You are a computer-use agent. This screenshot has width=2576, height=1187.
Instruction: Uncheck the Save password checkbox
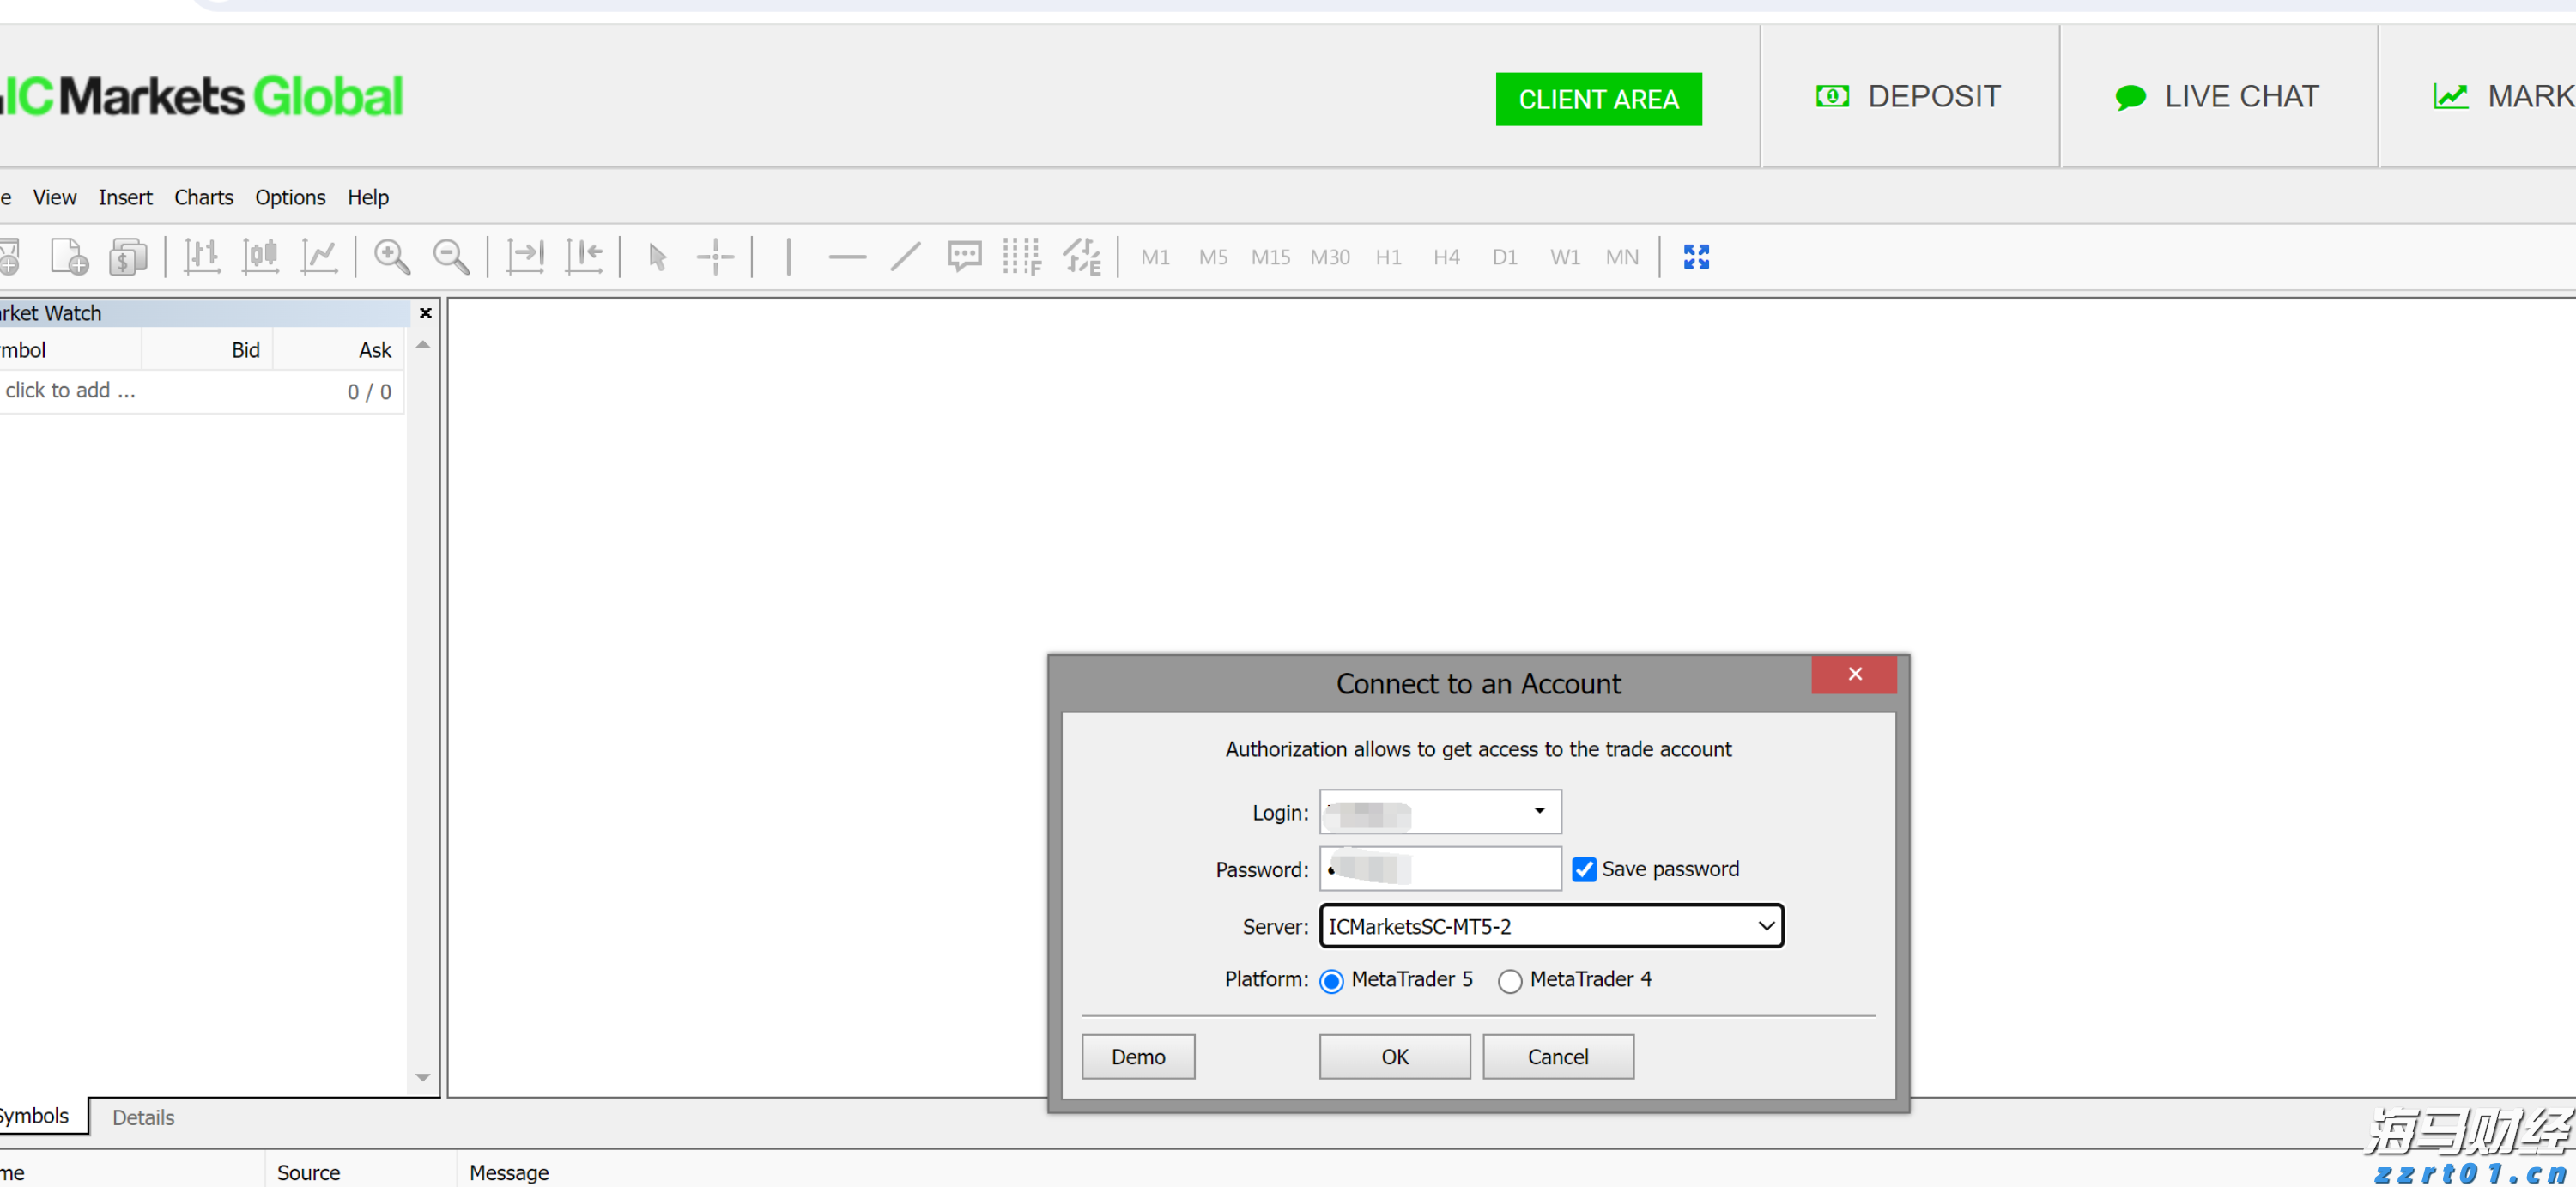point(1584,869)
